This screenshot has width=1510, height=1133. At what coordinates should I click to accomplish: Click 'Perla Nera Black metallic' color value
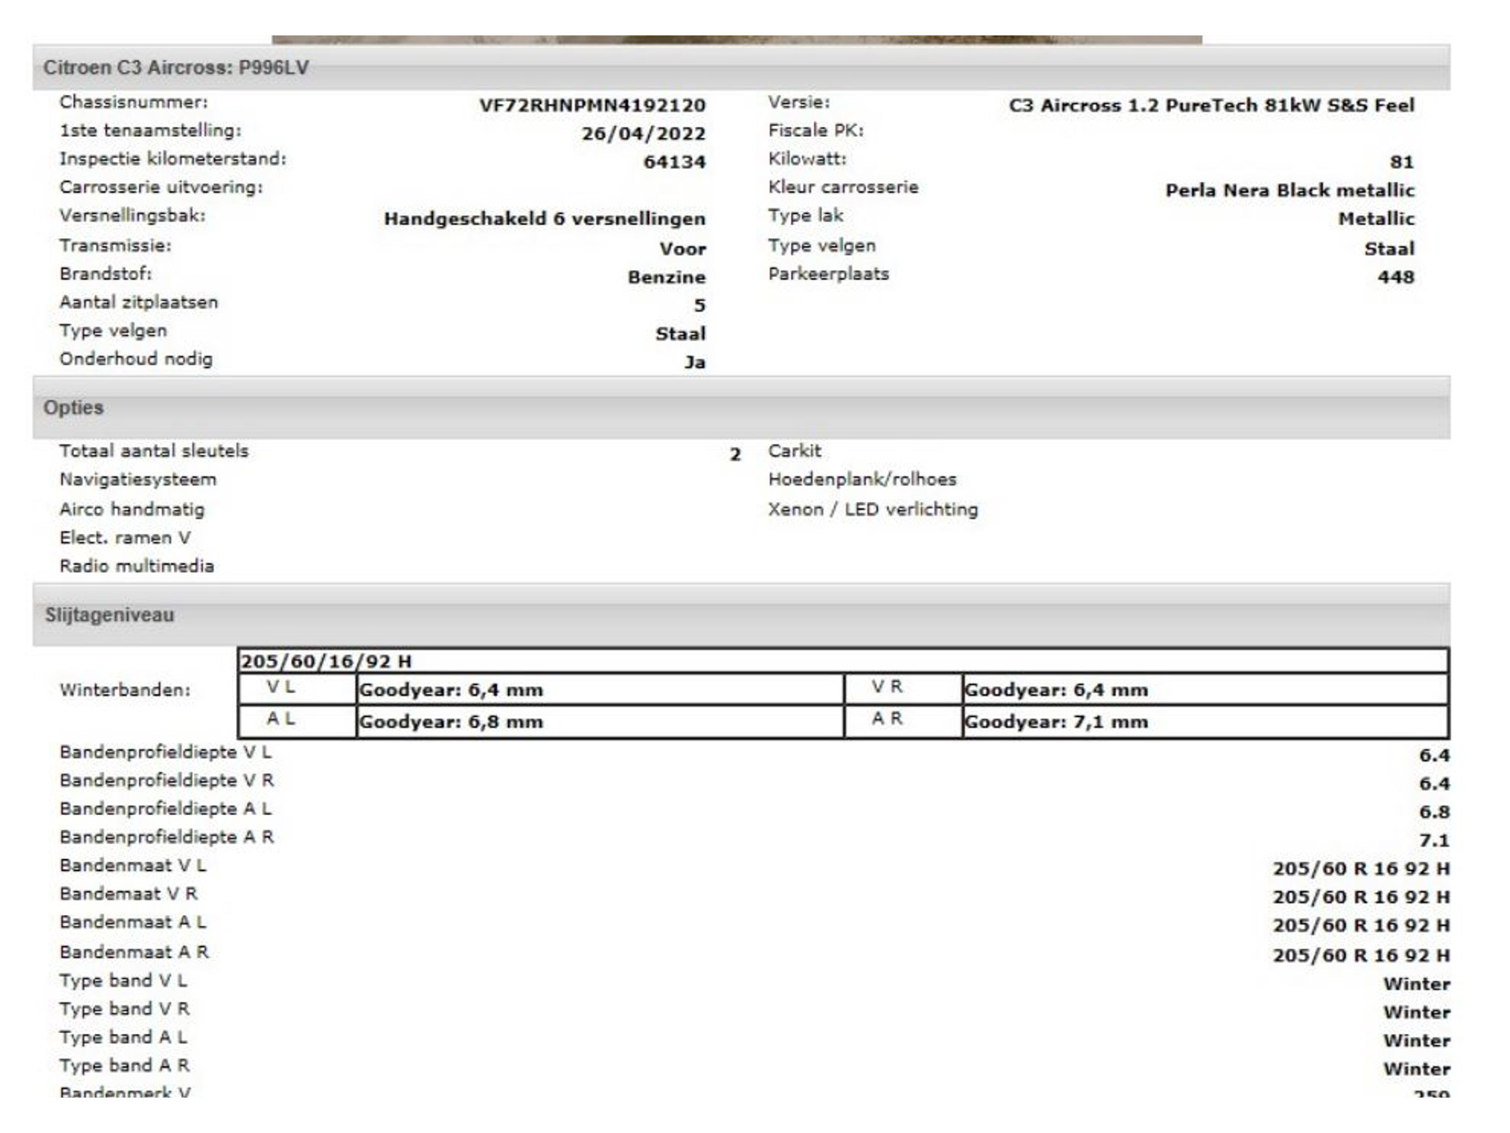pyautogui.click(x=1290, y=190)
